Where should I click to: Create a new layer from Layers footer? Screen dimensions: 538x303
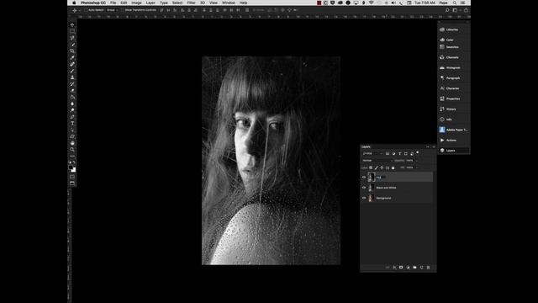[x=422, y=268]
